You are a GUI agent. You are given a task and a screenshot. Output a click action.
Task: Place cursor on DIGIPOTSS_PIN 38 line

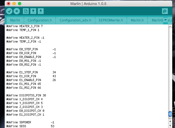[26, 95]
